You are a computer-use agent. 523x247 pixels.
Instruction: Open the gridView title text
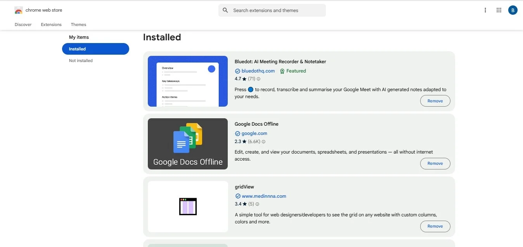click(x=244, y=187)
